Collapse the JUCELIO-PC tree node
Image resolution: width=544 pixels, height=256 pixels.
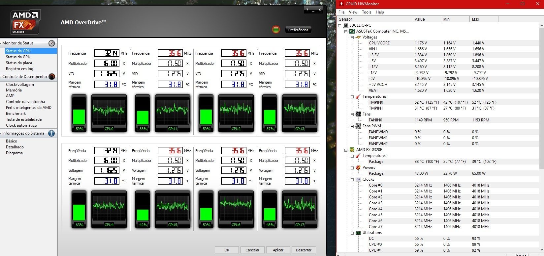click(340, 25)
